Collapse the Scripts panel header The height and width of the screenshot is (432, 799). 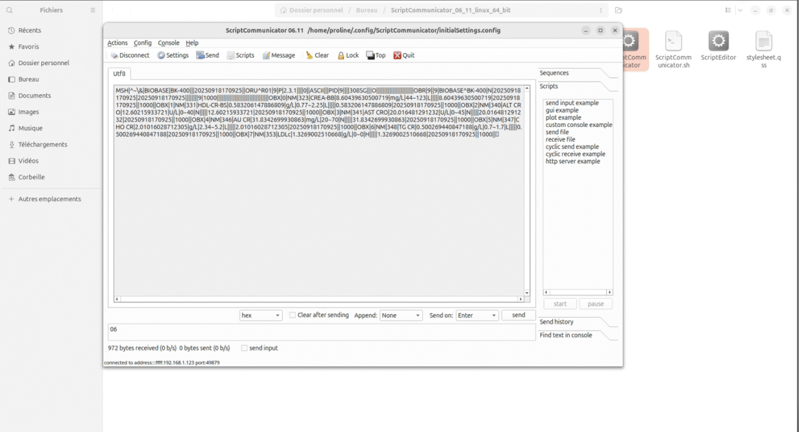(577, 87)
